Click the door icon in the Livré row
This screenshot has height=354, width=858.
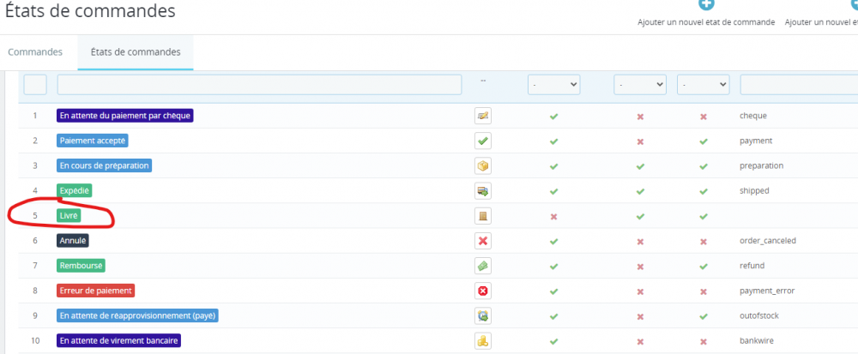click(x=482, y=216)
